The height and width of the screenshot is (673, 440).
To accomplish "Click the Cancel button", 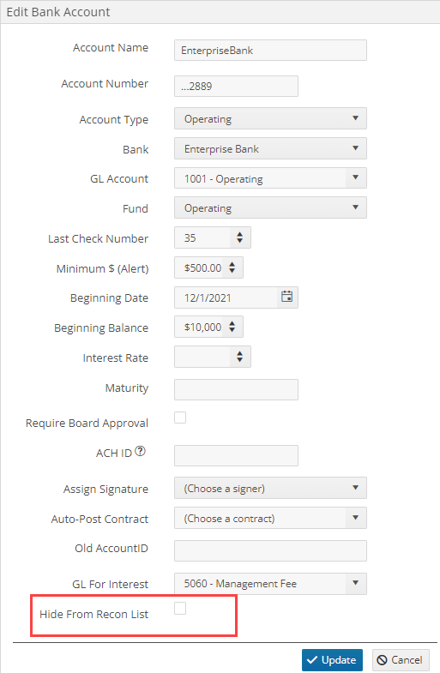I will tap(401, 660).
